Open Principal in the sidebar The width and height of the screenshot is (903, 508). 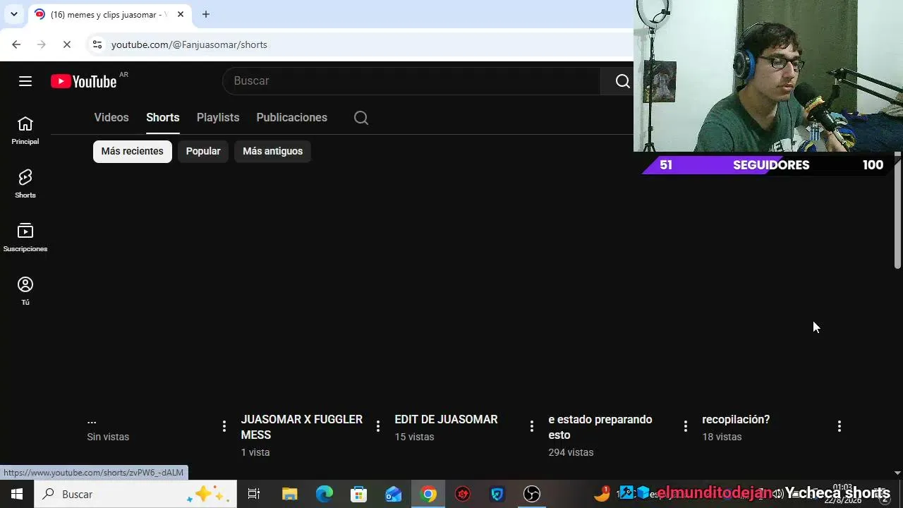coord(25,131)
